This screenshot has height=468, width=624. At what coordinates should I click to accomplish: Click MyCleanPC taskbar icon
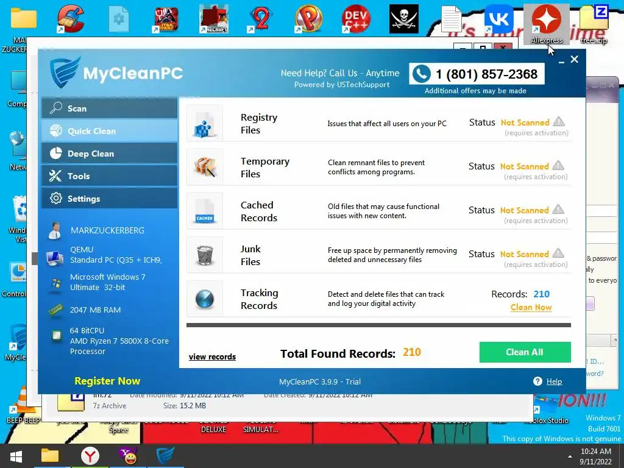point(165,456)
